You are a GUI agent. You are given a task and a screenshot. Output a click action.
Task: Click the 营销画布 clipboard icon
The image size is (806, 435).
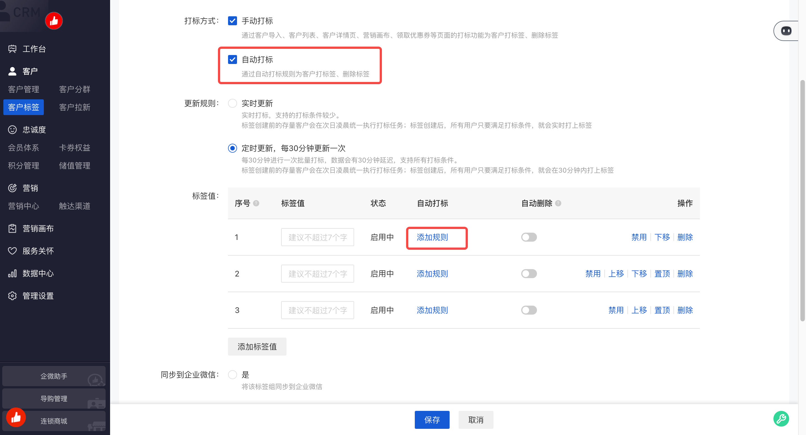point(12,228)
